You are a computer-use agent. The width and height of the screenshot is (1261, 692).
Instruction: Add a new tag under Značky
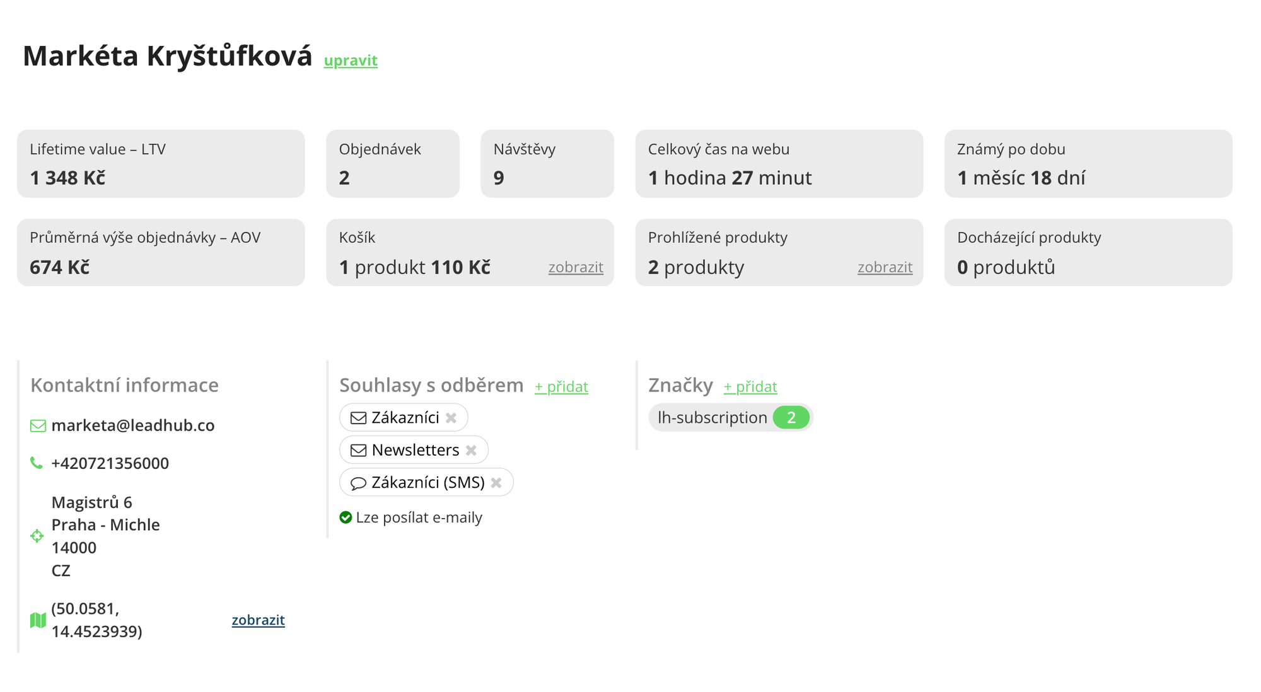(x=750, y=386)
